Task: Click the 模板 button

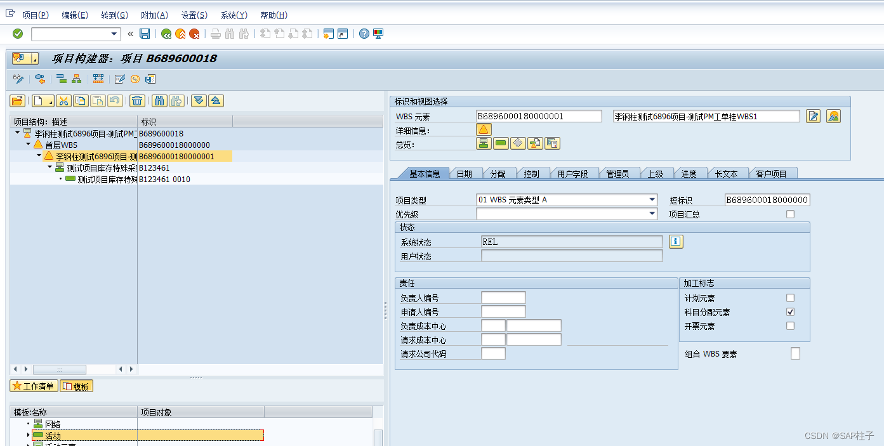Action: point(77,386)
